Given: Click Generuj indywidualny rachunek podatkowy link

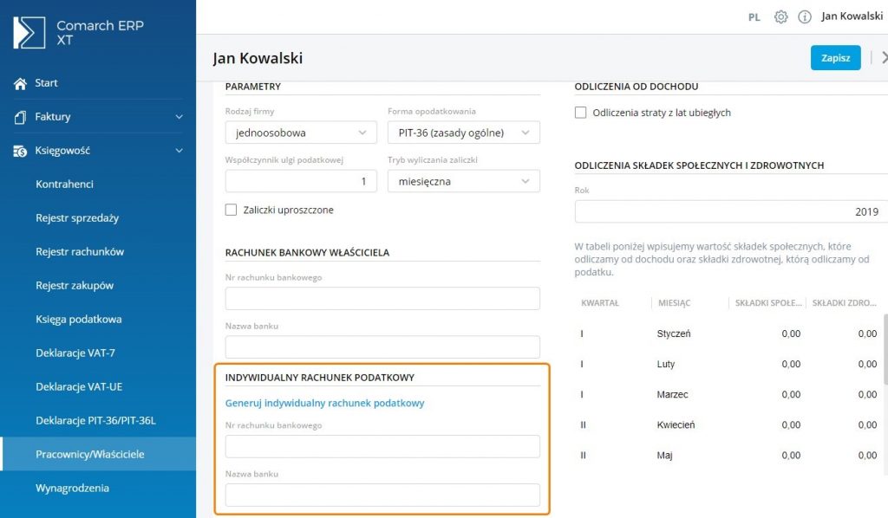Looking at the screenshot, I should pos(324,403).
